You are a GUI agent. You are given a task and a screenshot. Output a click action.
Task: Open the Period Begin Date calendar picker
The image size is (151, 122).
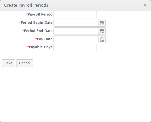pyautogui.click(x=102, y=23)
